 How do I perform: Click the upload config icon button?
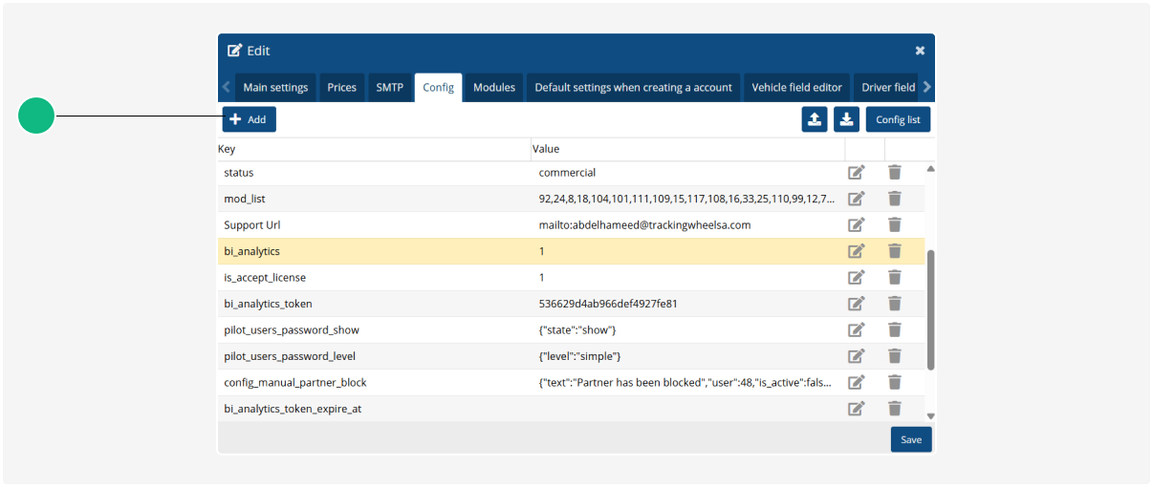[815, 119]
